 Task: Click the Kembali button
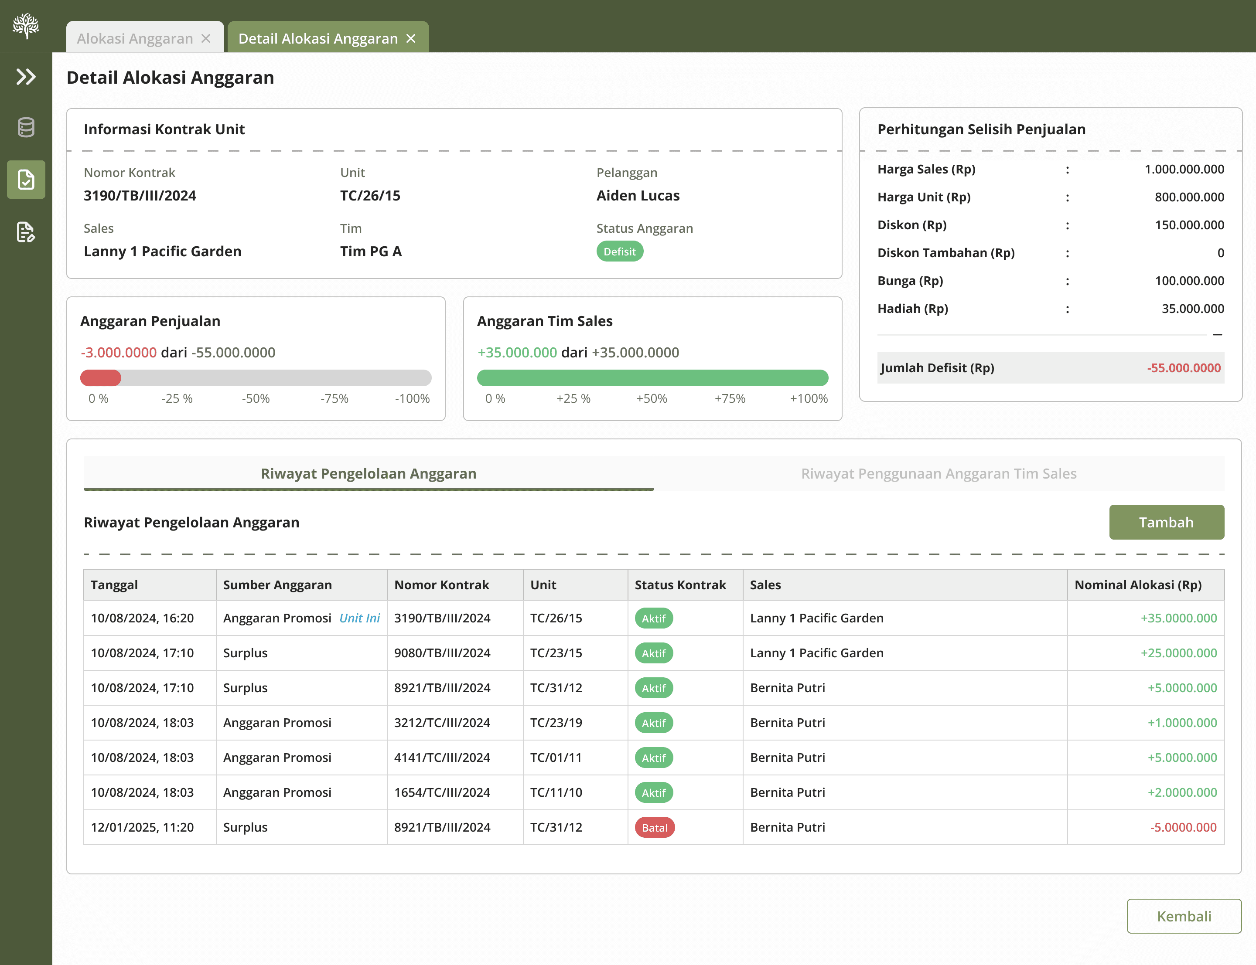1184,916
